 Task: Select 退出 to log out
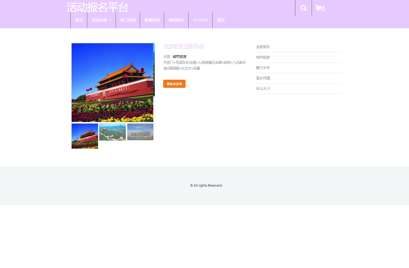[x=221, y=20]
